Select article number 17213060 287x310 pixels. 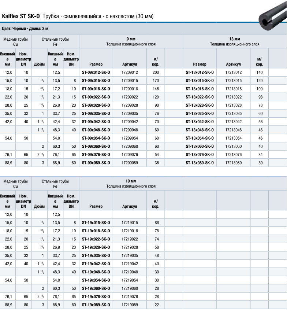click(234, 147)
